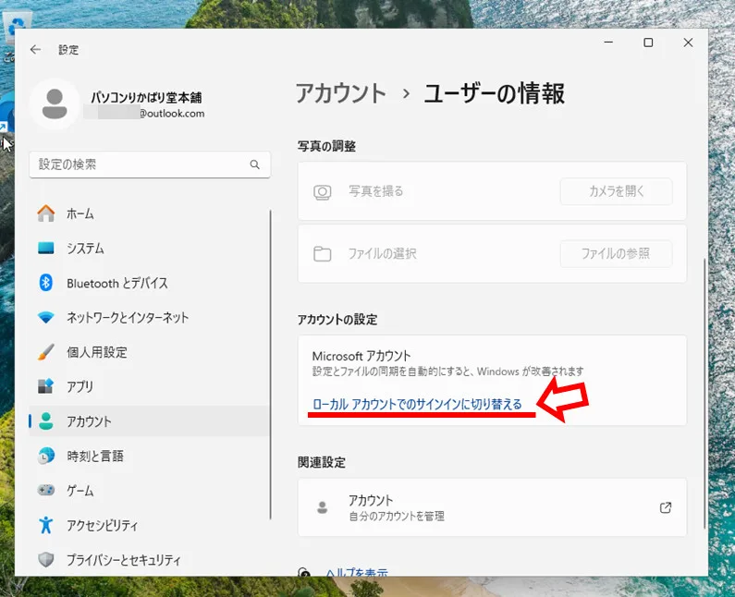Click ローカル アカウントでのサインインに切り替える link

417,404
